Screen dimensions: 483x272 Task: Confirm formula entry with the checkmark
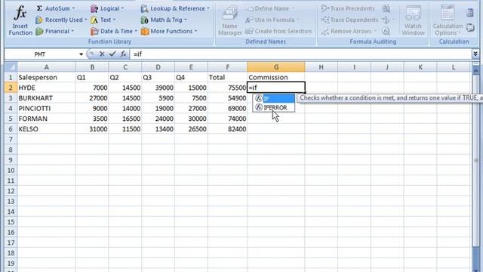pos(112,54)
